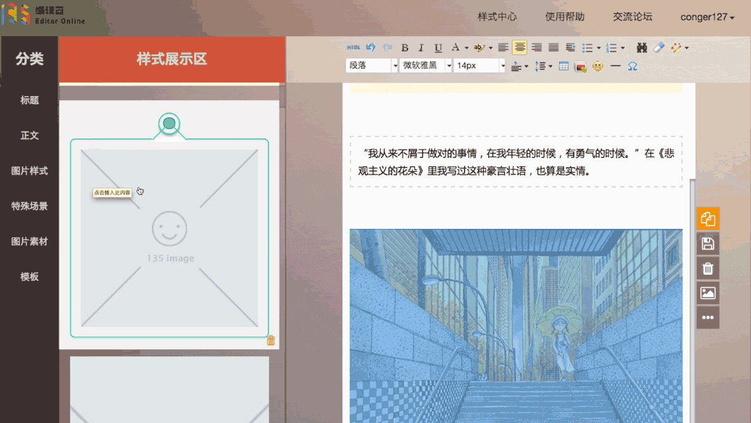Toggle italic formatting
The image size is (751, 423).
[x=421, y=47]
